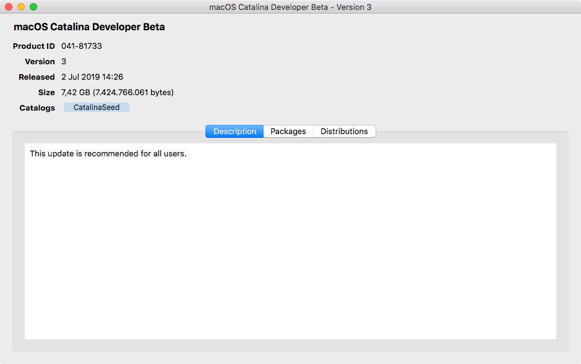Click the Size label
This screenshot has width=581, height=364.
[46, 93]
